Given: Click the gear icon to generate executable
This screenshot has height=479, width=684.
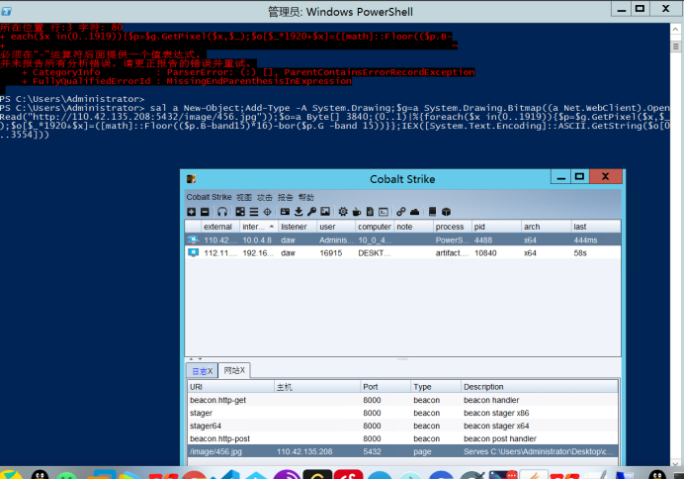Looking at the screenshot, I should (x=343, y=212).
